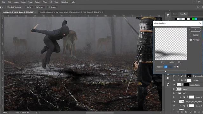This screenshot has height=114, width=203.
Task: Hide the wolf group
Action: coord(174,93)
